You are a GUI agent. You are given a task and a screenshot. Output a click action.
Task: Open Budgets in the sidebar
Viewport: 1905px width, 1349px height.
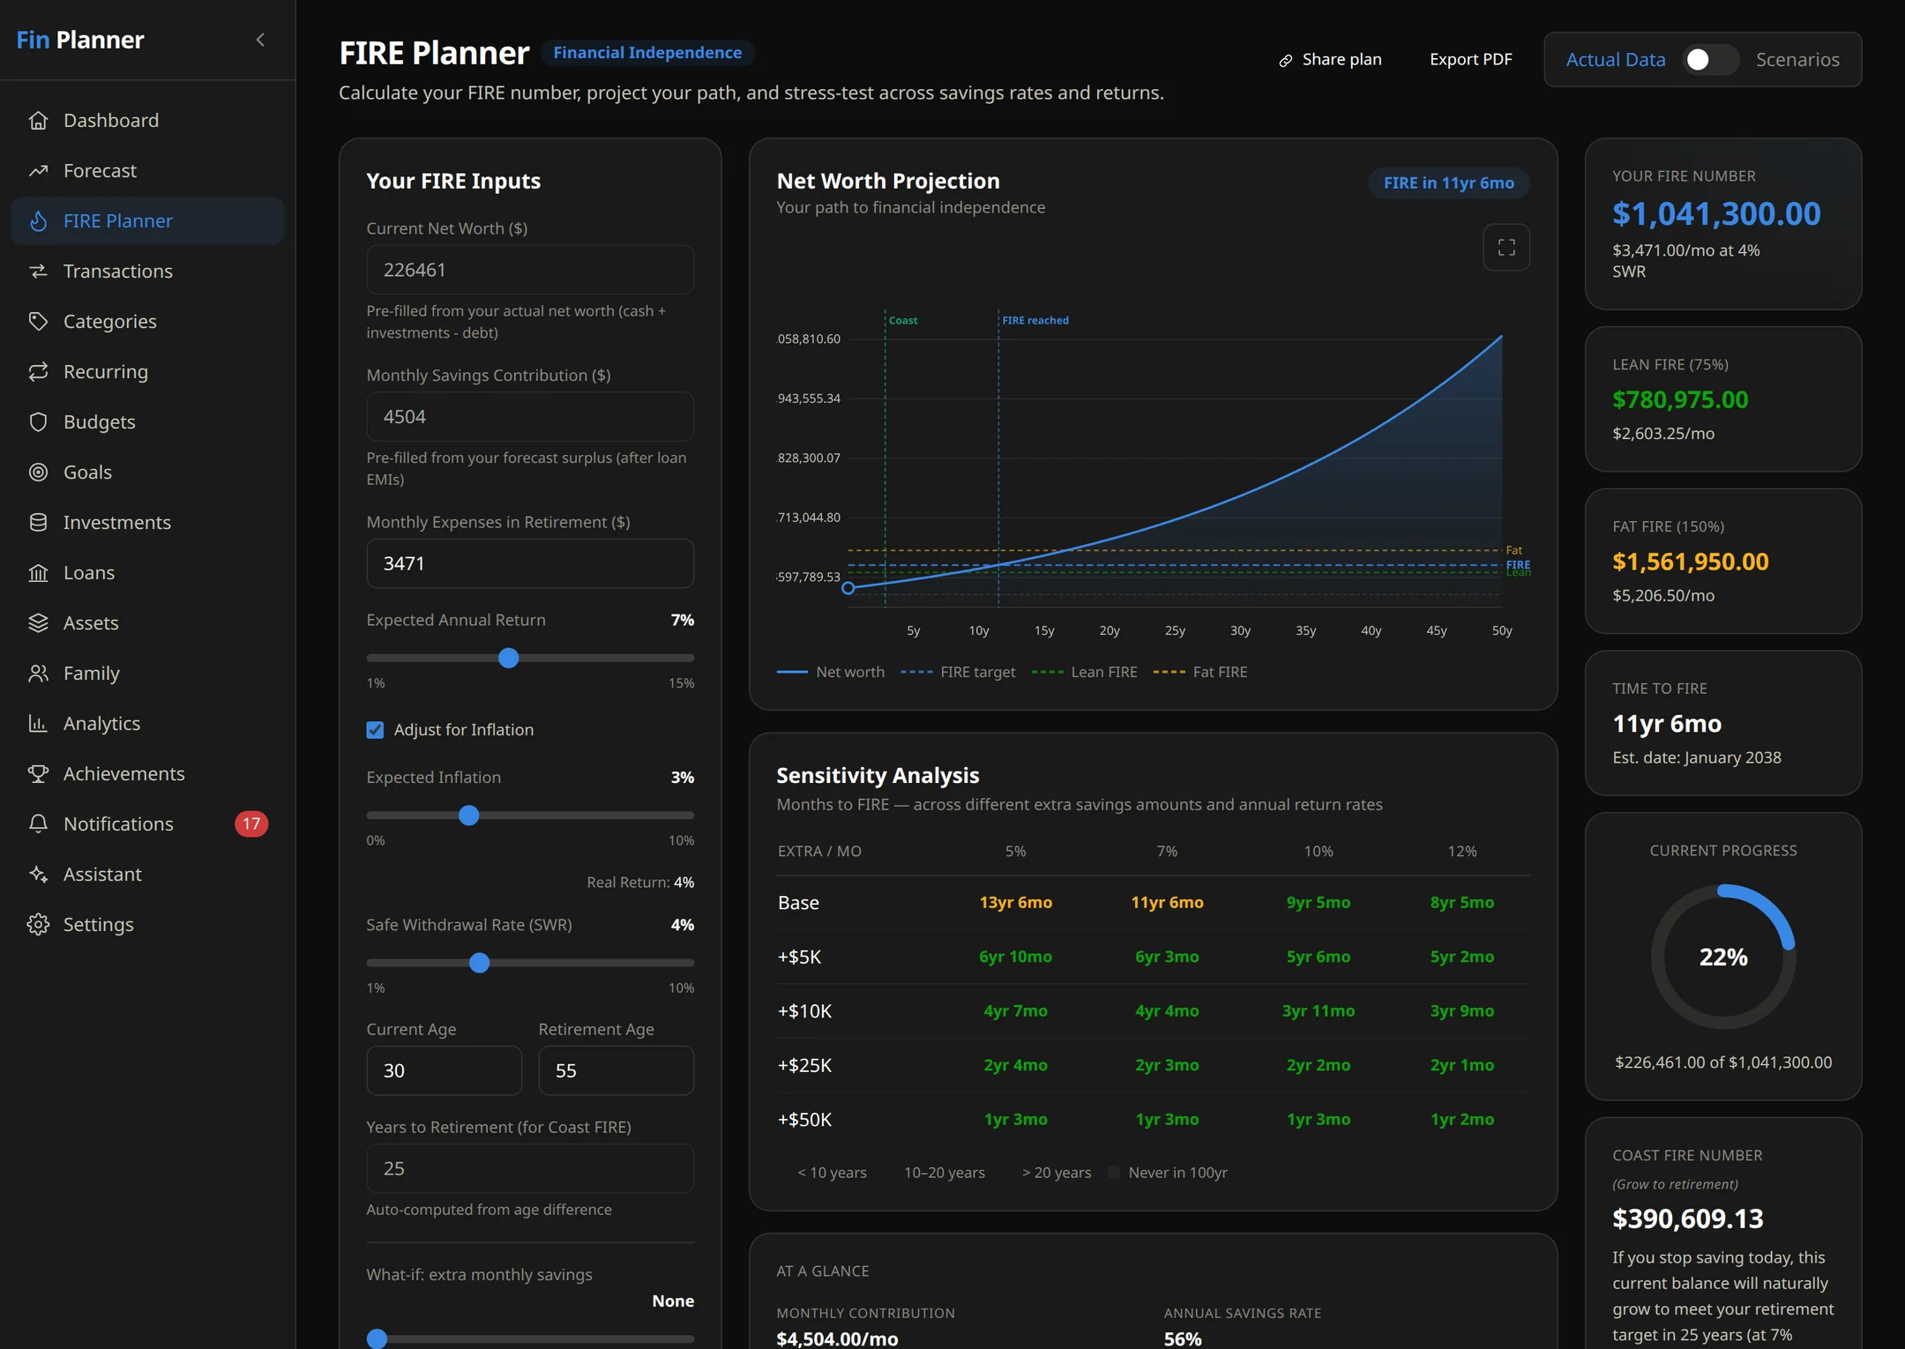[147, 421]
